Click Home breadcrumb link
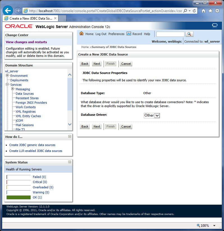 point(85,47)
